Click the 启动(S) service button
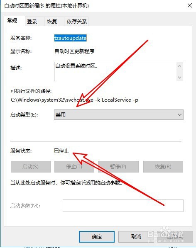Screen dimensions: 196x248 coord(31,167)
